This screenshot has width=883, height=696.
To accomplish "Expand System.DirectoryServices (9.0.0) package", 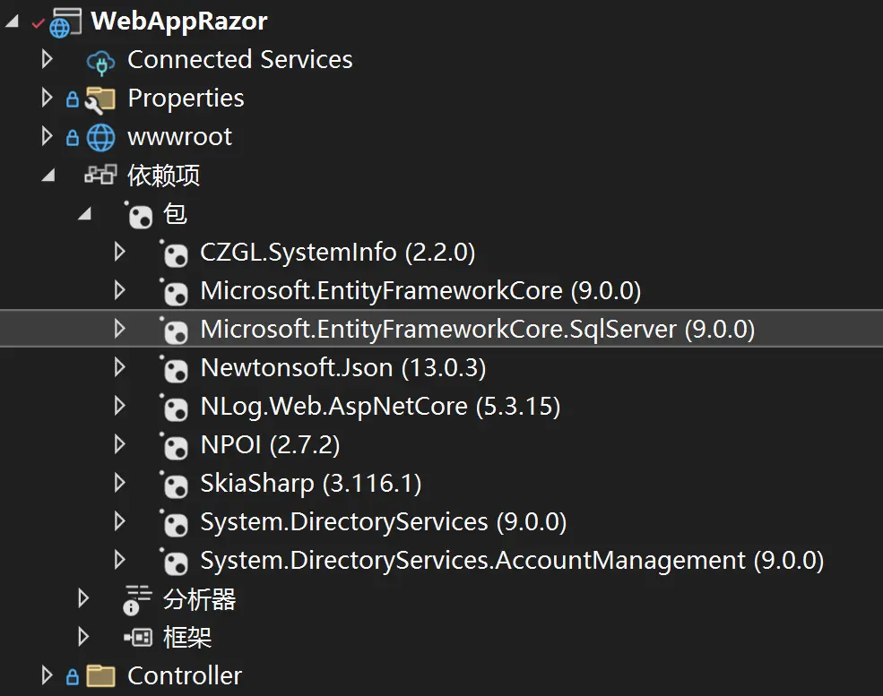I will click(x=119, y=521).
